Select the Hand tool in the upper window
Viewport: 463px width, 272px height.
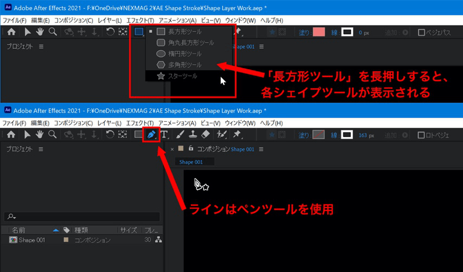click(40, 32)
